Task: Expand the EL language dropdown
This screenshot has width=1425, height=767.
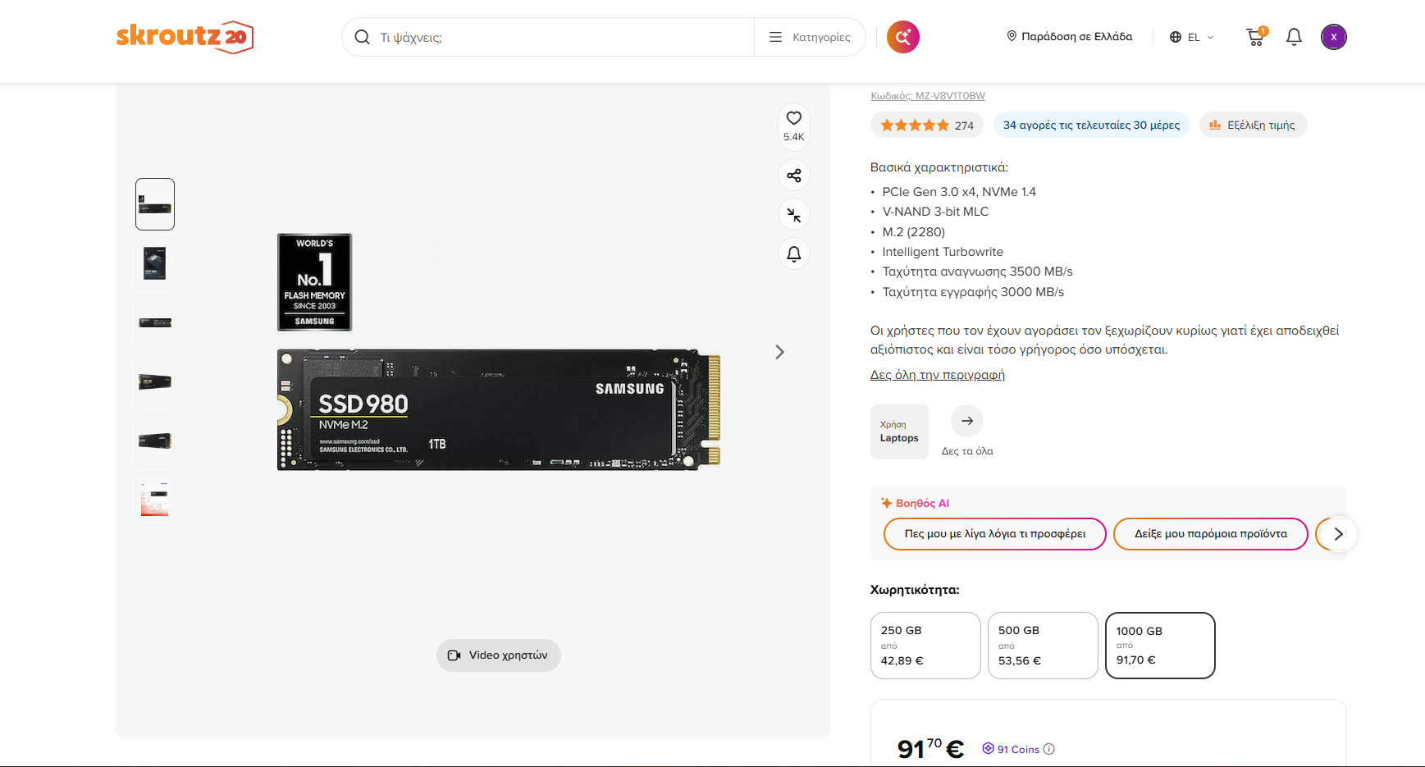Action: click(1191, 37)
